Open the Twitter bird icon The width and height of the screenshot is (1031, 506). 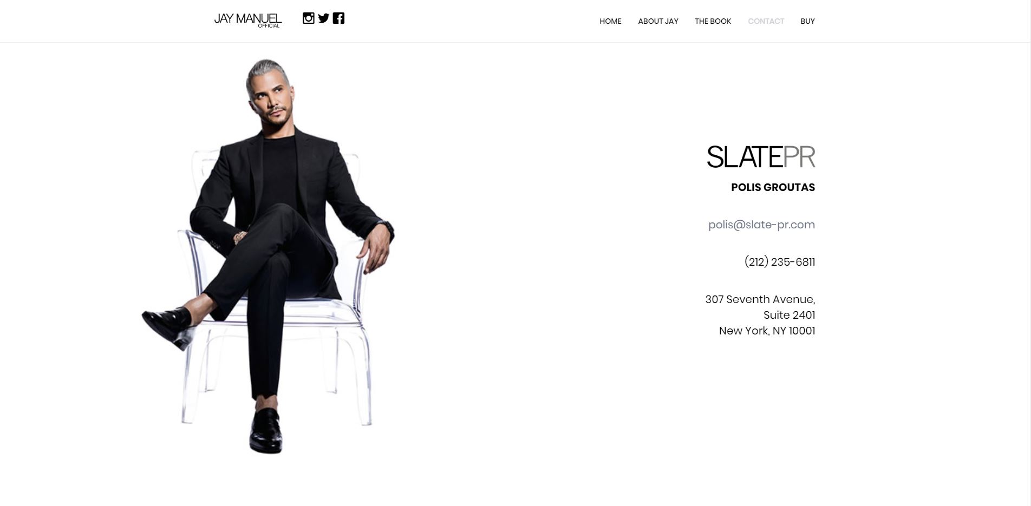[x=323, y=18]
